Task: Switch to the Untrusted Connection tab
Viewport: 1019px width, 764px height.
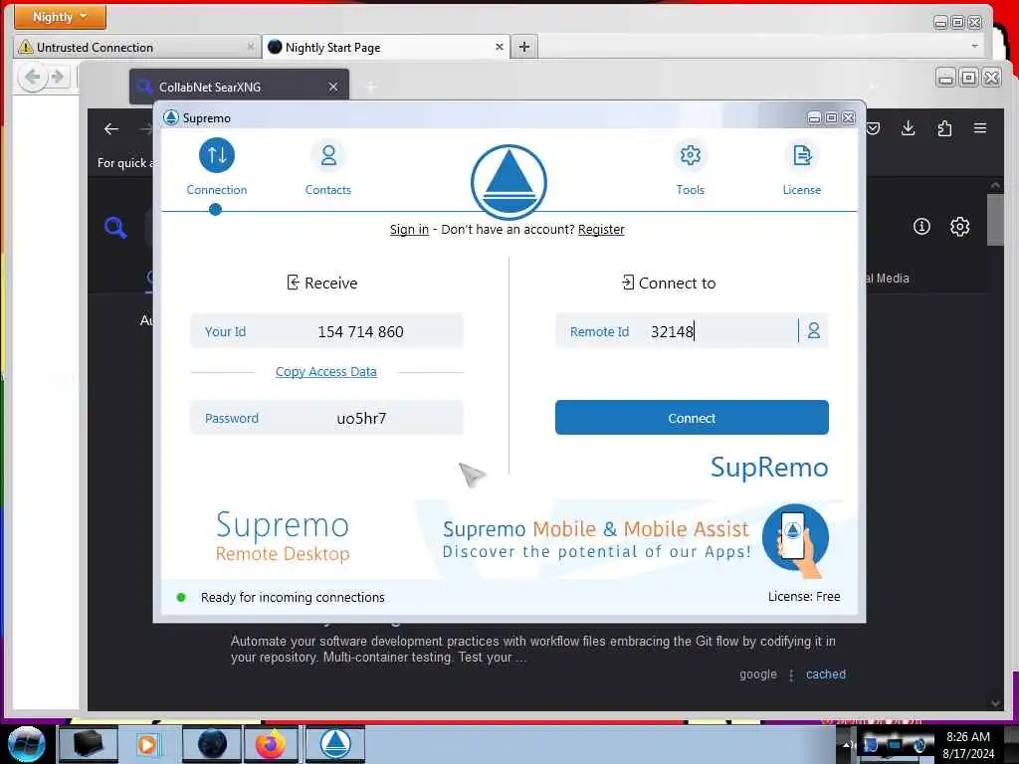Action: click(x=136, y=48)
